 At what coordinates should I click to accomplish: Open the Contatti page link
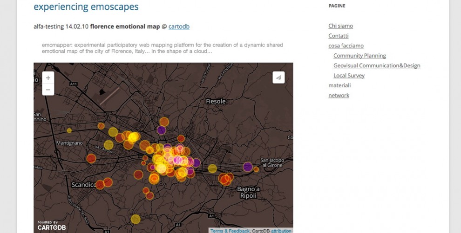pyautogui.click(x=339, y=36)
